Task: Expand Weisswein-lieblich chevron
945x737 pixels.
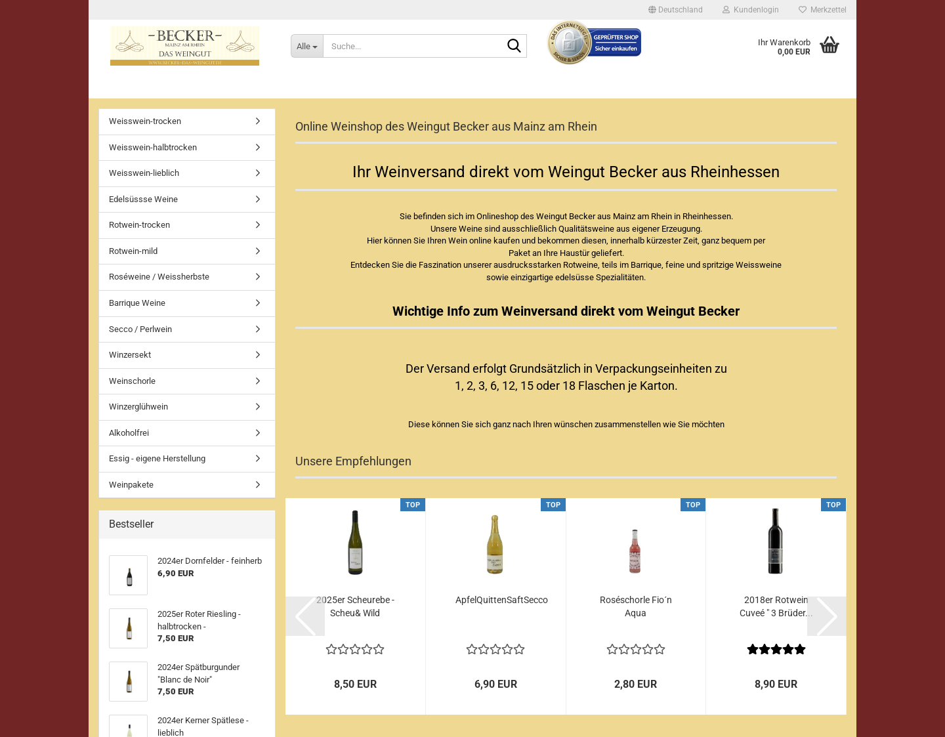Action: [x=257, y=173]
